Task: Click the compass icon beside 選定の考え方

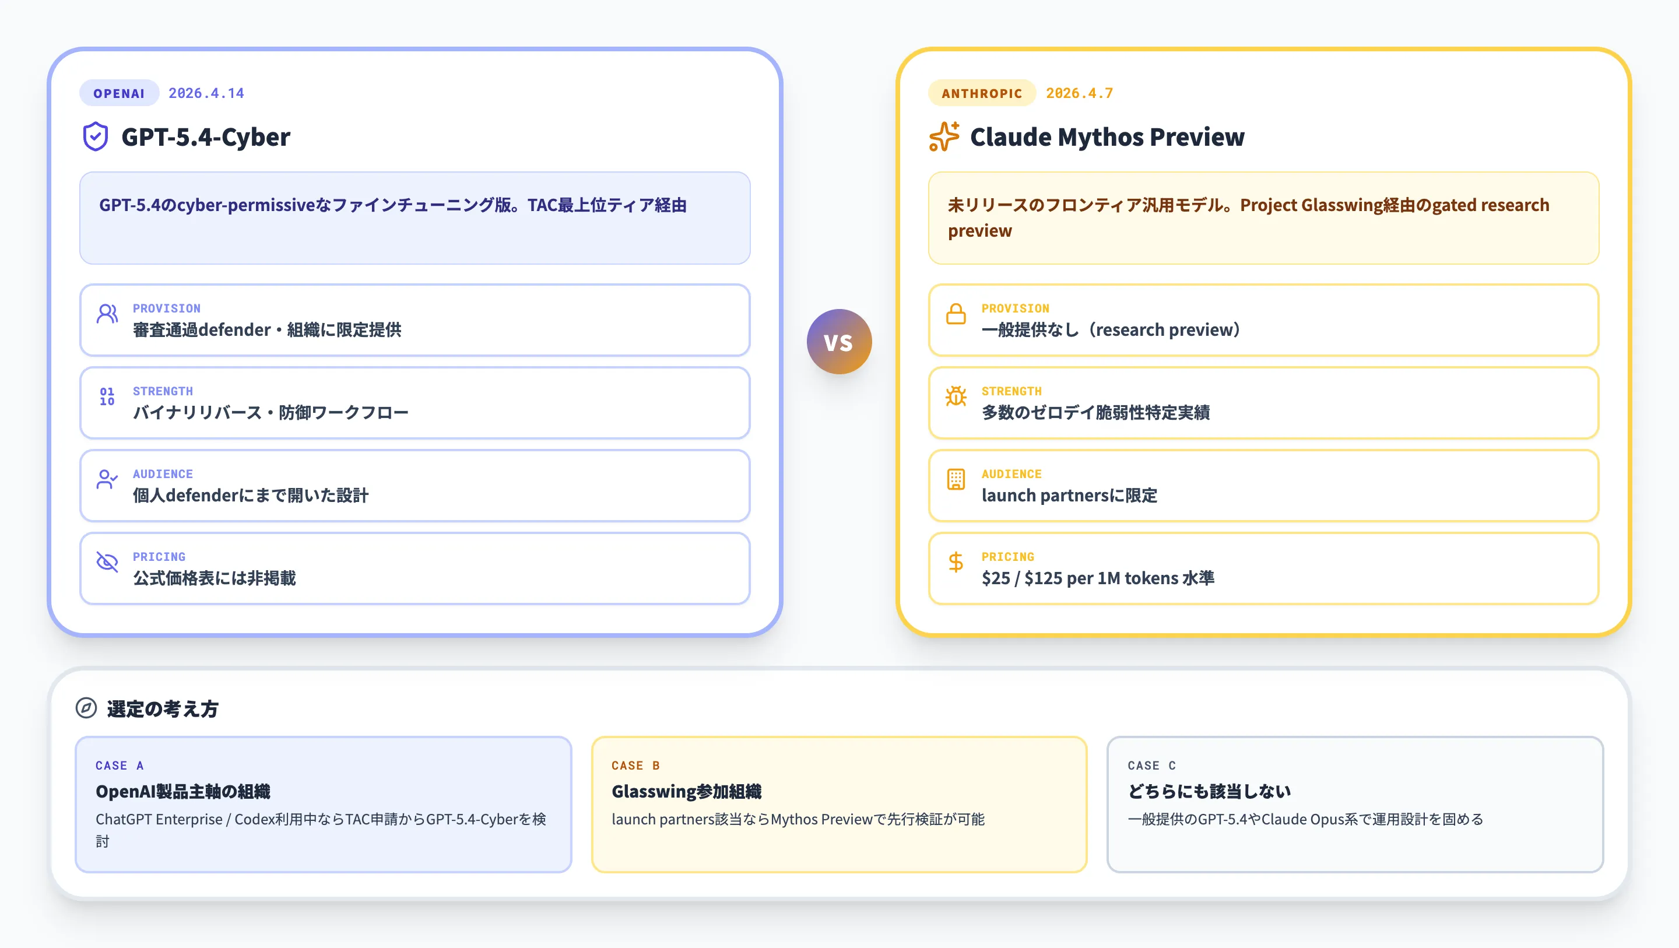Action: [x=87, y=707]
